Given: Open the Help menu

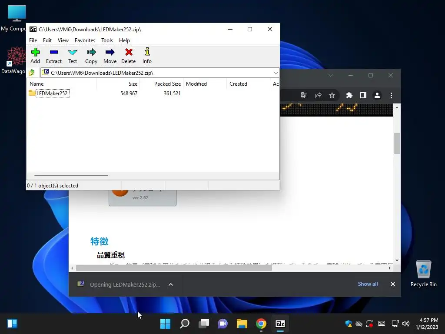Looking at the screenshot, I should point(124,40).
